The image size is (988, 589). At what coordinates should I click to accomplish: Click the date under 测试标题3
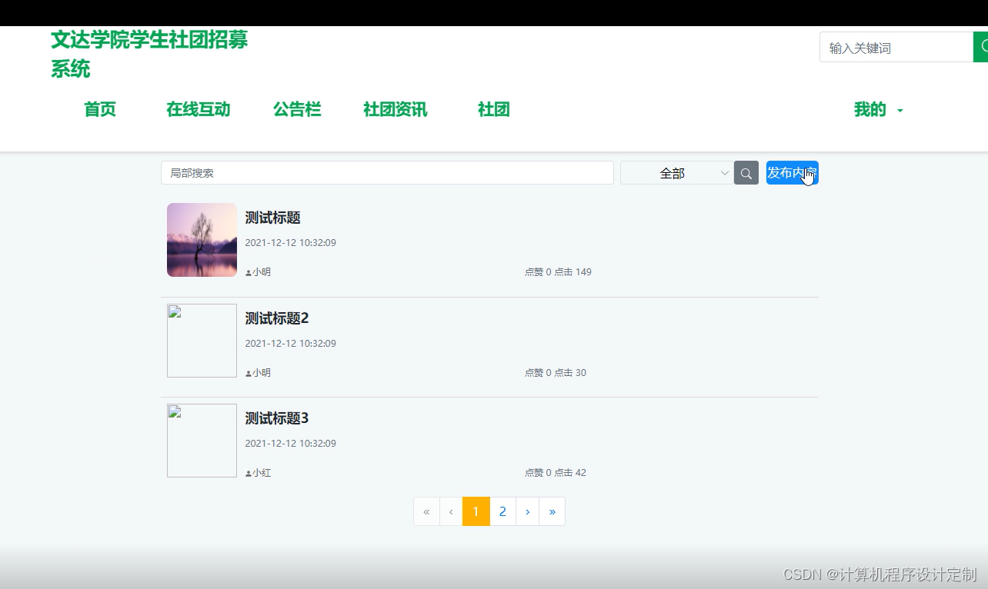(x=291, y=444)
